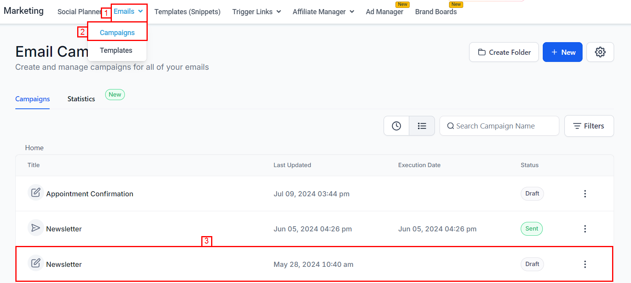
Task: Open three-dot menu for sent Newsletter
Action: pyautogui.click(x=585, y=229)
